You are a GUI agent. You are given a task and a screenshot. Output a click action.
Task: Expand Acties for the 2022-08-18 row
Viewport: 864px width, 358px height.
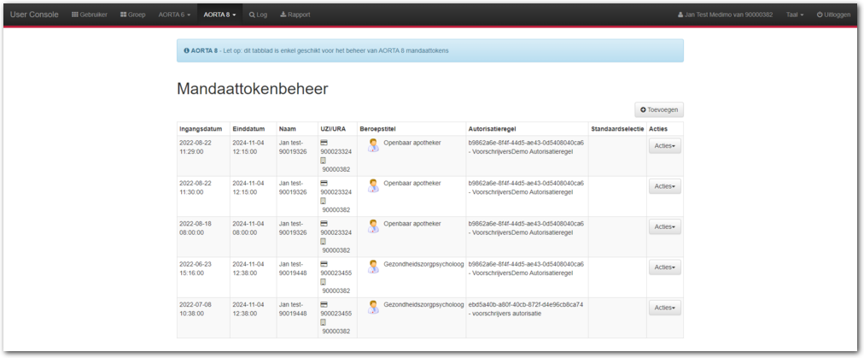[664, 227]
